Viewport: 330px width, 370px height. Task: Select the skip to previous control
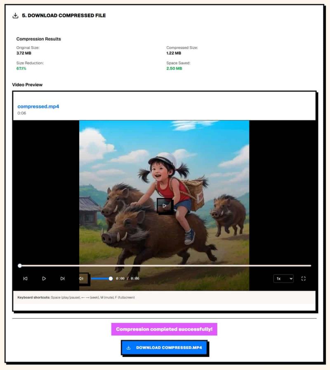(25, 278)
